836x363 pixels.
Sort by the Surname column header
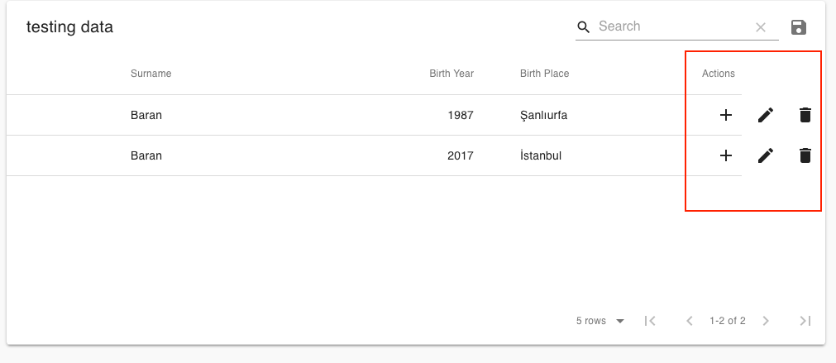tap(150, 74)
